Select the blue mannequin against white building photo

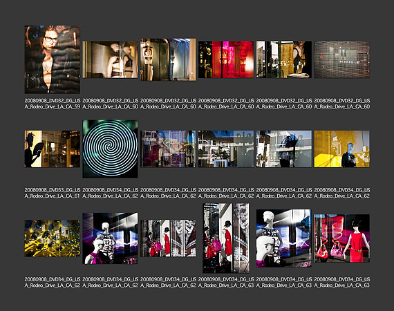(x=284, y=149)
